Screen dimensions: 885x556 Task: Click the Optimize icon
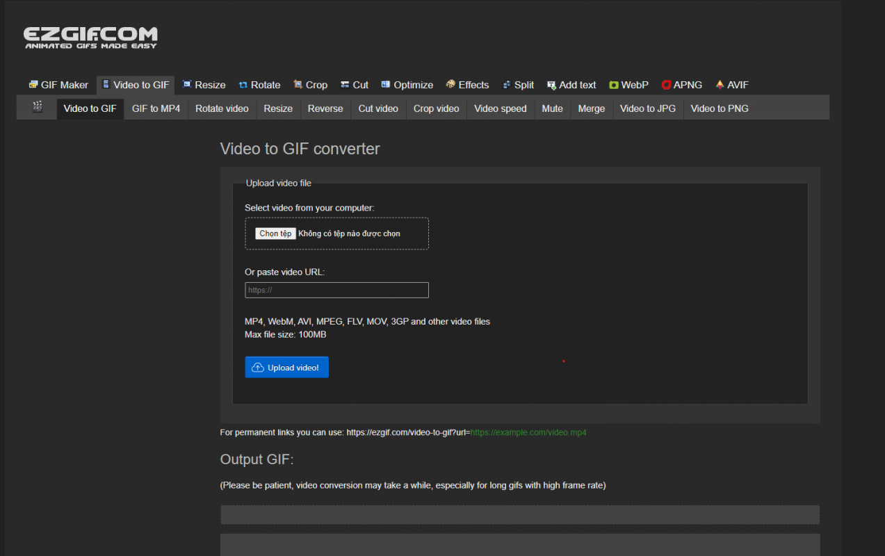click(386, 85)
